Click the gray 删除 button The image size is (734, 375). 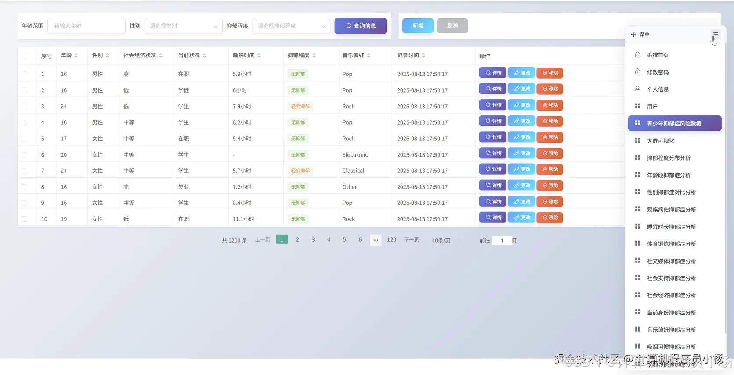[x=452, y=26]
